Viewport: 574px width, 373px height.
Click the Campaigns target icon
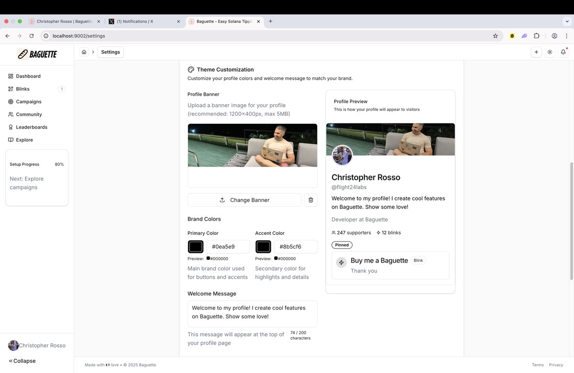point(11,101)
